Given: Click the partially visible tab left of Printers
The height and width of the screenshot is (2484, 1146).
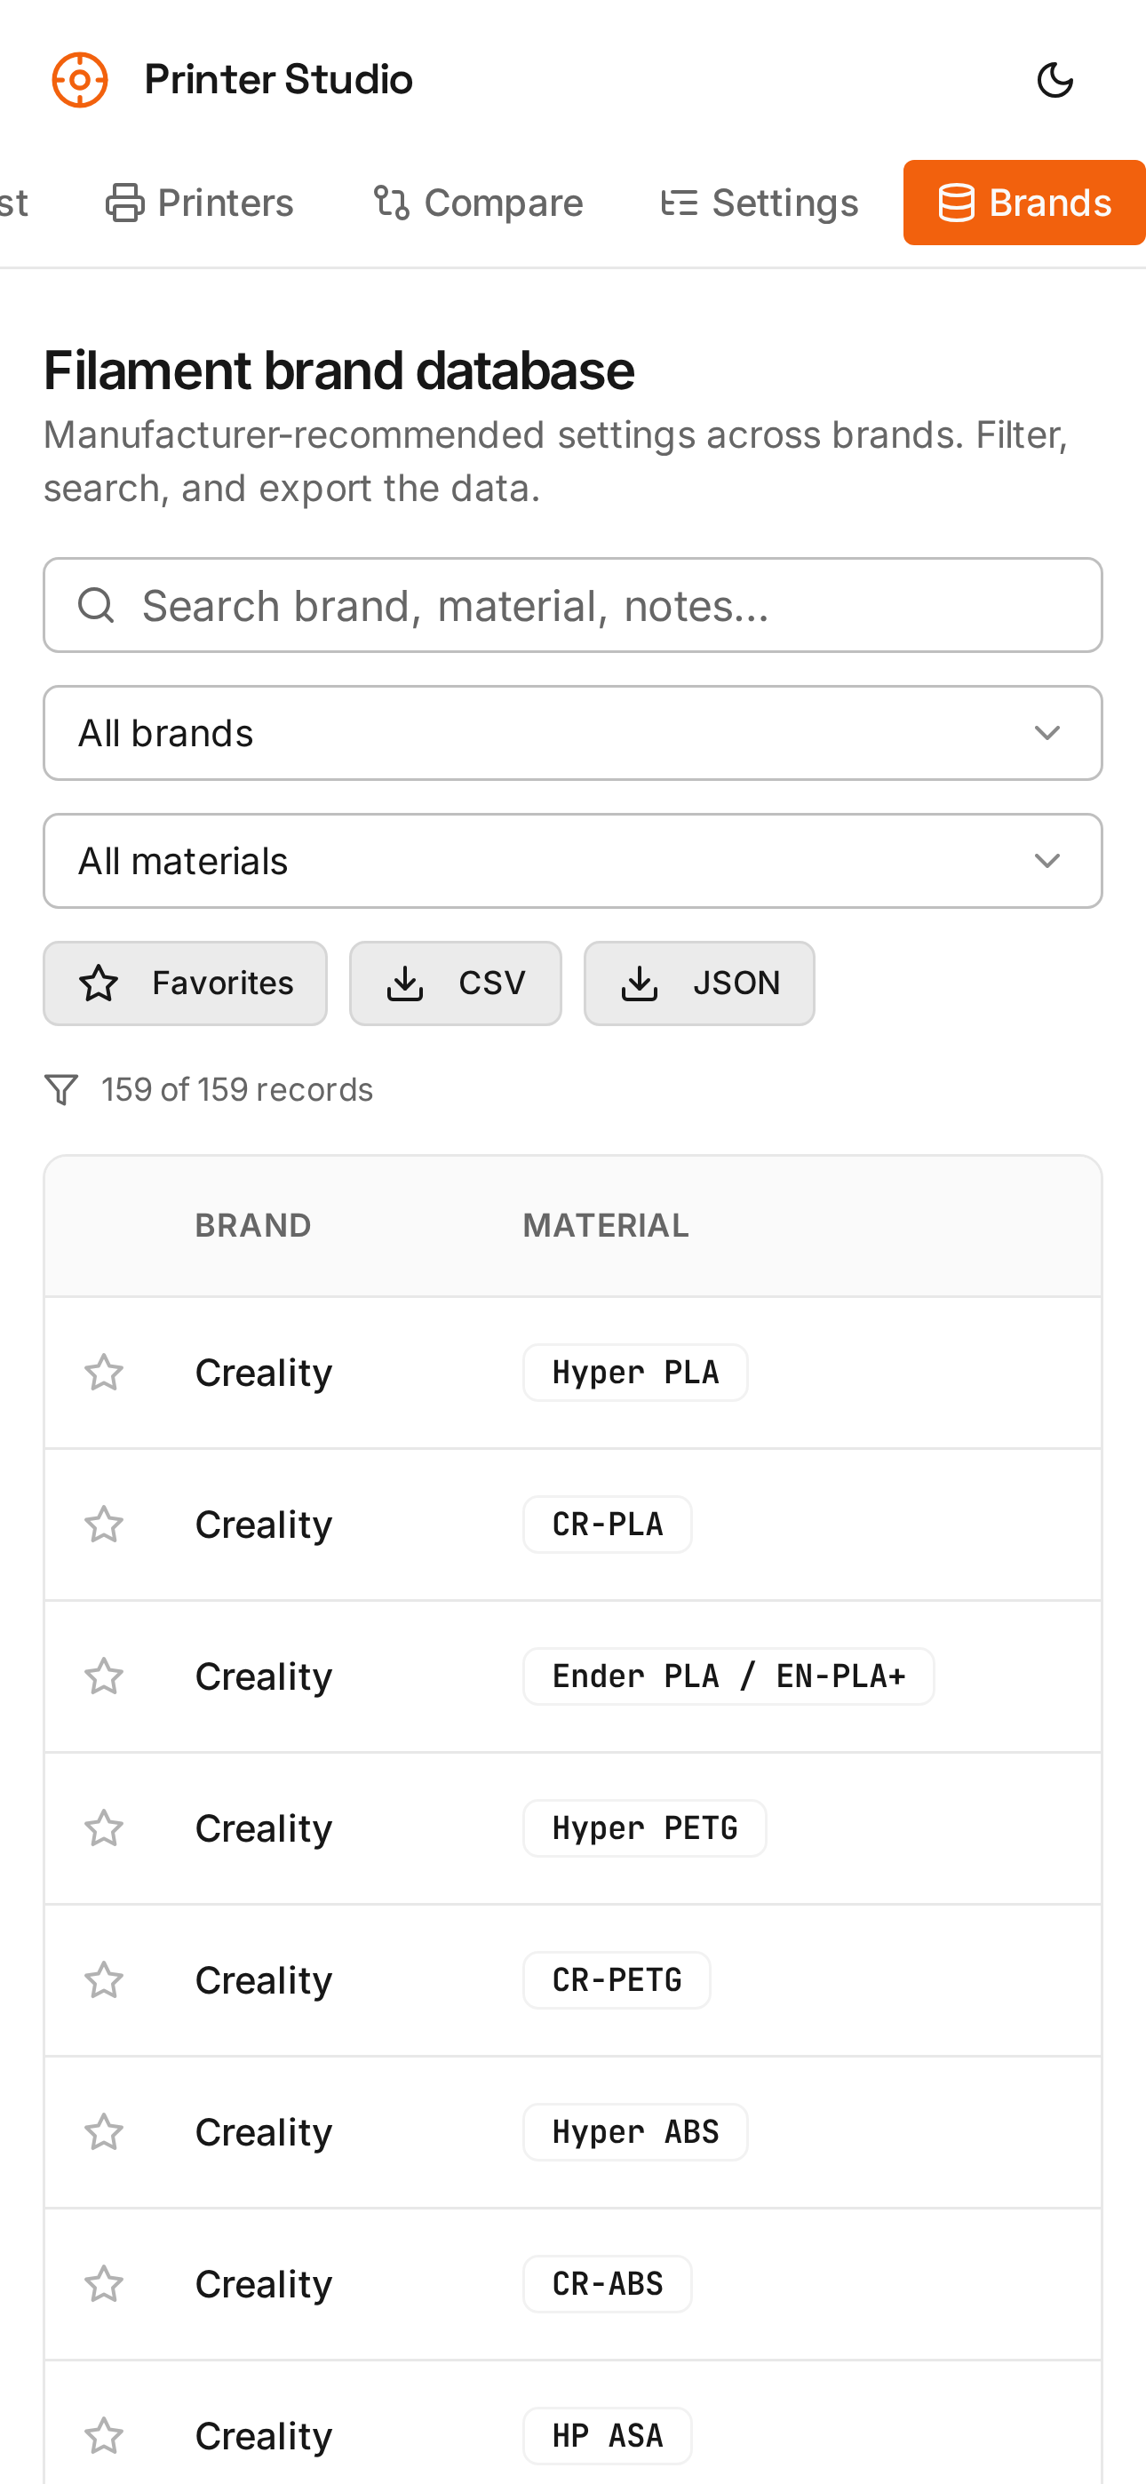Looking at the screenshot, I should coord(14,203).
